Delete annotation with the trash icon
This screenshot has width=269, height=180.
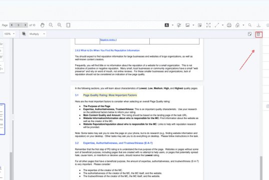[x=258, y=34]
